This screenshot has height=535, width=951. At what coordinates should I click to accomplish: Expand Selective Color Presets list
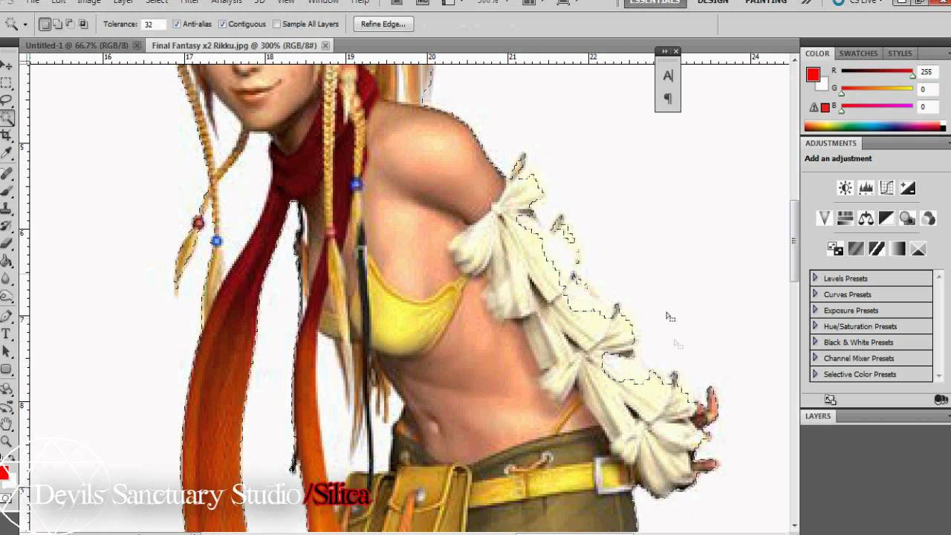coord(815,374)
